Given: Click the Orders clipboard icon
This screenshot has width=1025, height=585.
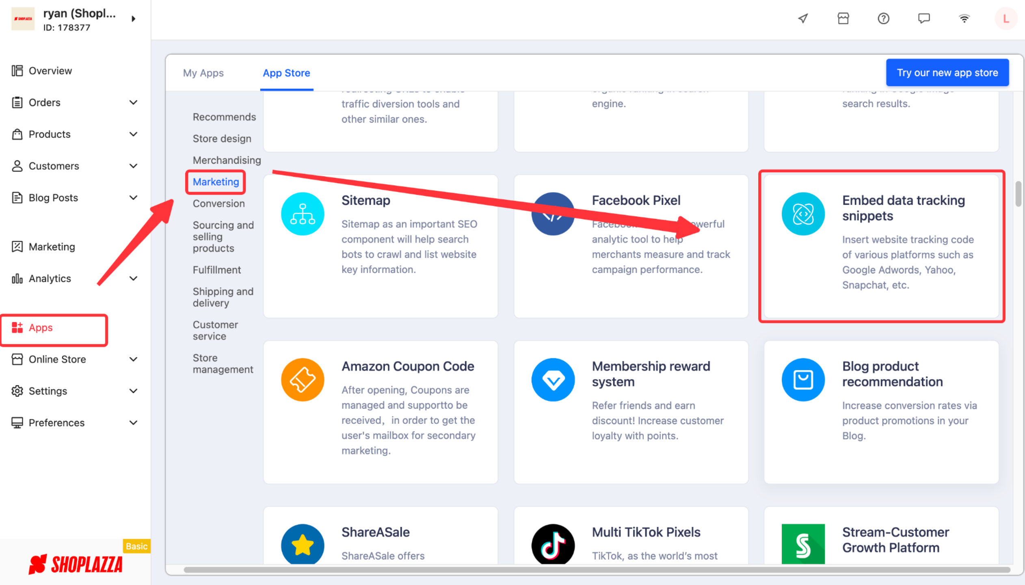Looking at the screenshot, I should point(17,102).
